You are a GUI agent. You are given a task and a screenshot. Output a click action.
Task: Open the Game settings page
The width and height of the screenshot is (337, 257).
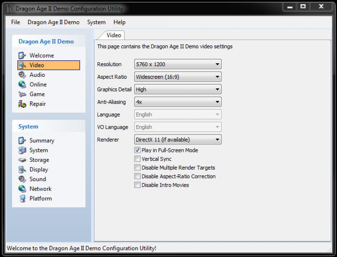(37, 94)
